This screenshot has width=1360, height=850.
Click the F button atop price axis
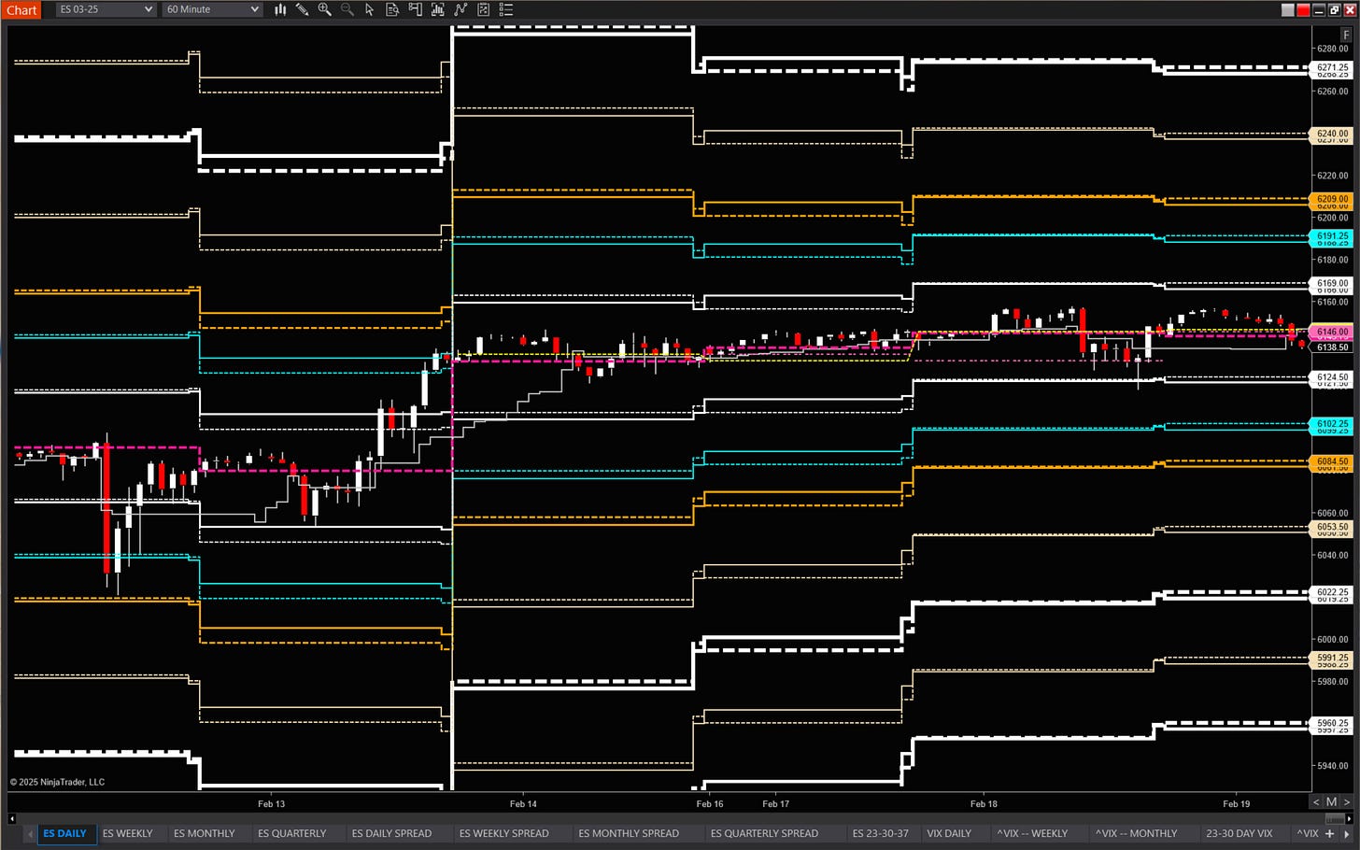1346,35
